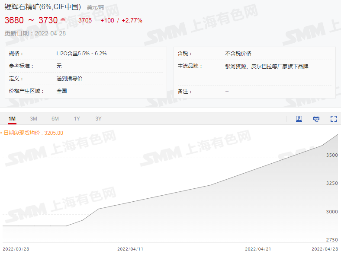Expand the chart to fullscreen
This screenshot has height=254, width=341.
coord(333,119)
